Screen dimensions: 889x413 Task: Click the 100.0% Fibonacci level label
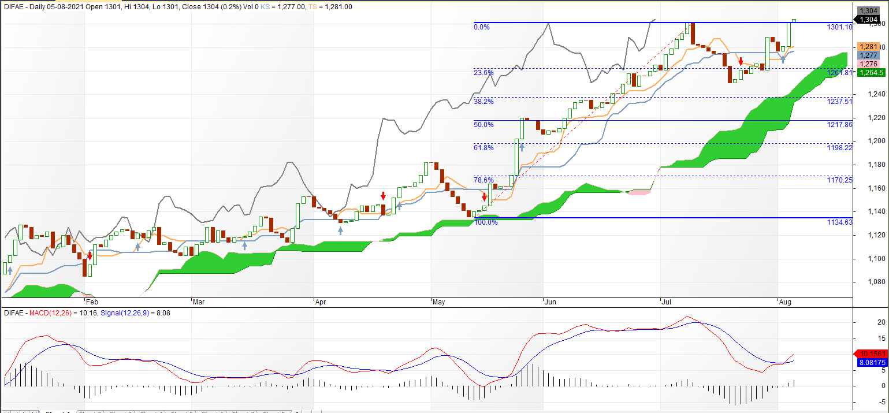click(x=486, y=222)
